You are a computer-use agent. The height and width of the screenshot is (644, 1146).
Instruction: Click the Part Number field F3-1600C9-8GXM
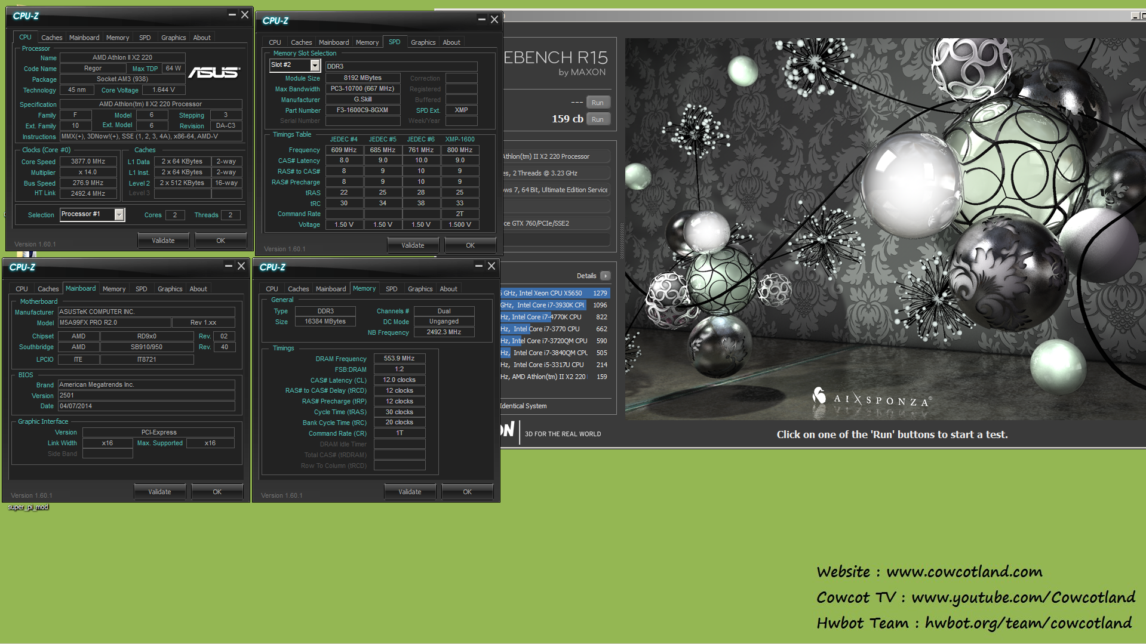tap(362, 110)
